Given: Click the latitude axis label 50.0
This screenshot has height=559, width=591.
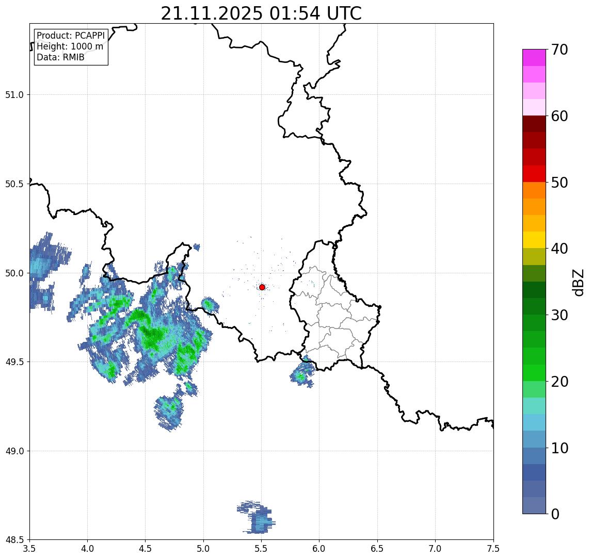Looking at the screenshot, I should click(14, 273).
